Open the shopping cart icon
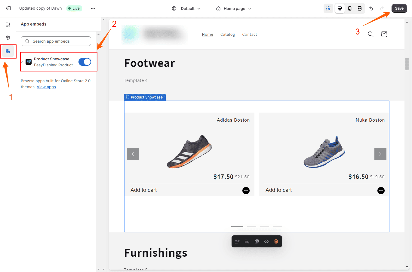The image size is (412, 272). [x=384, y=34]
